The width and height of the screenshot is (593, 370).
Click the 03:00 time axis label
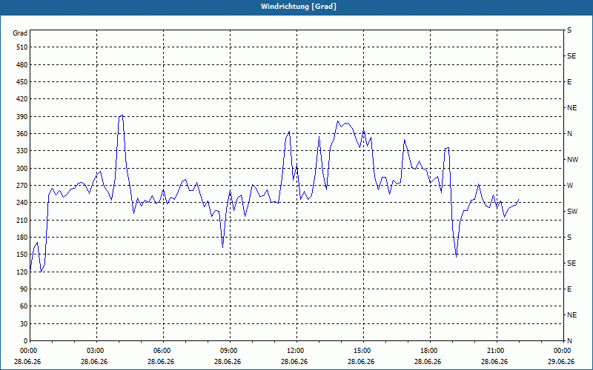96,350
